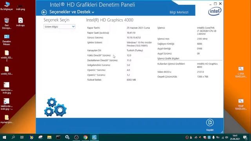
Task: Click the Rapor Tarihi label
Action: tap(94, 28)
